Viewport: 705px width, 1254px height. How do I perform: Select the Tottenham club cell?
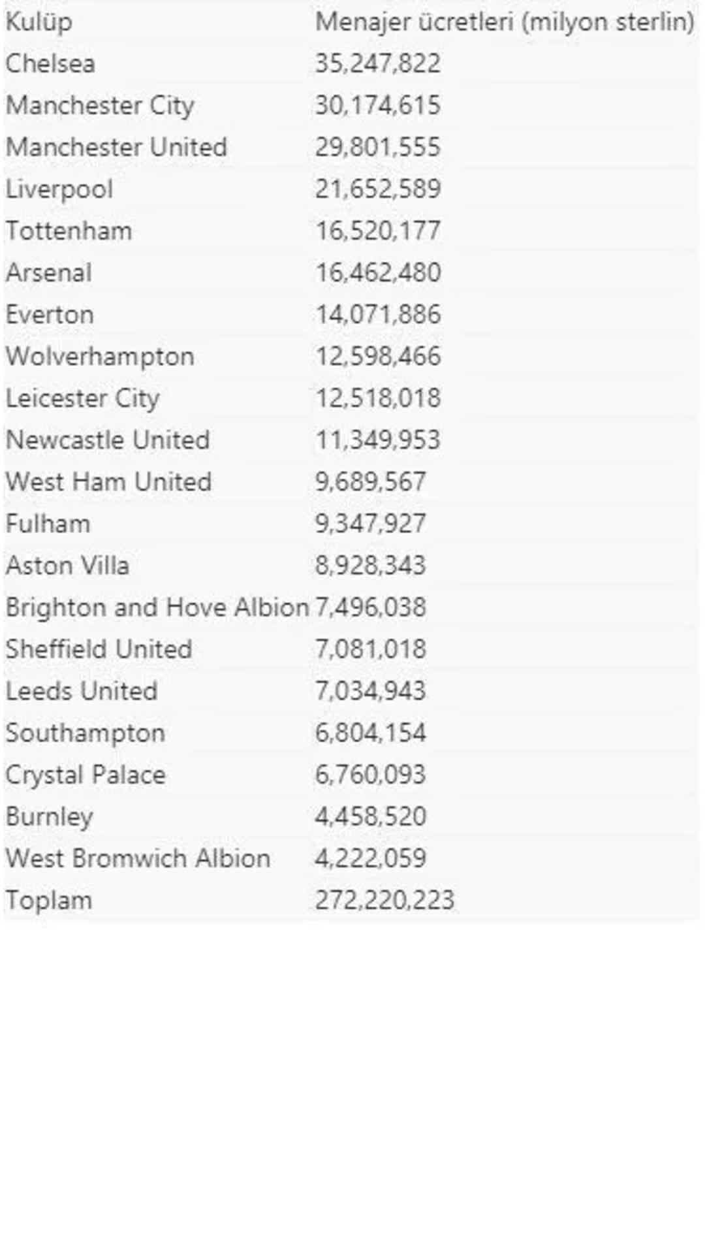tap(69, 231)
